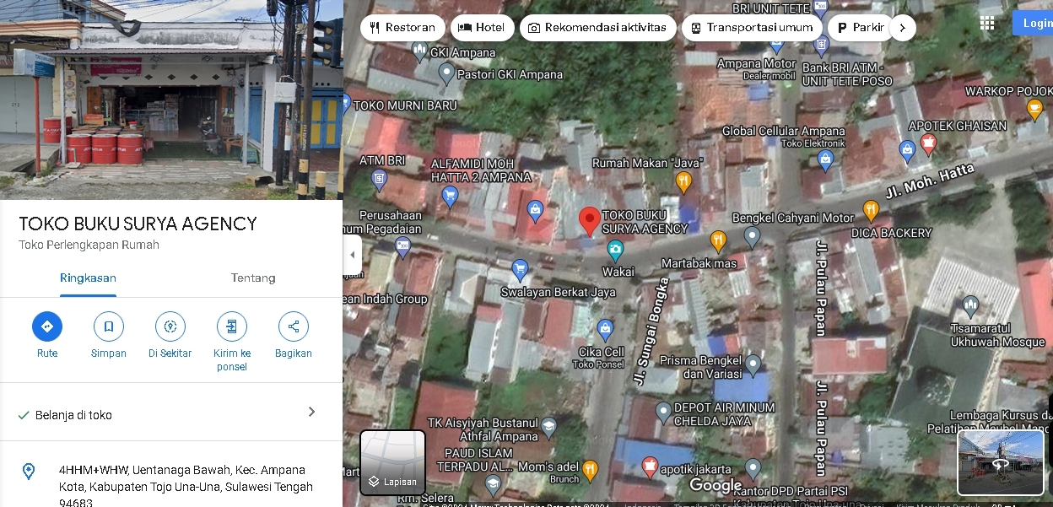Switch to the Tentang tab

pos(253,278)
